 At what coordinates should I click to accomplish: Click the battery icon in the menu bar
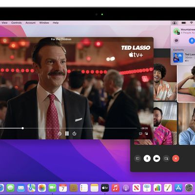tap(184, 23)
